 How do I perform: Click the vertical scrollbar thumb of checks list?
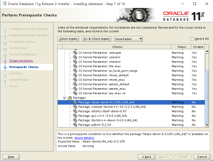click(207, 97)
